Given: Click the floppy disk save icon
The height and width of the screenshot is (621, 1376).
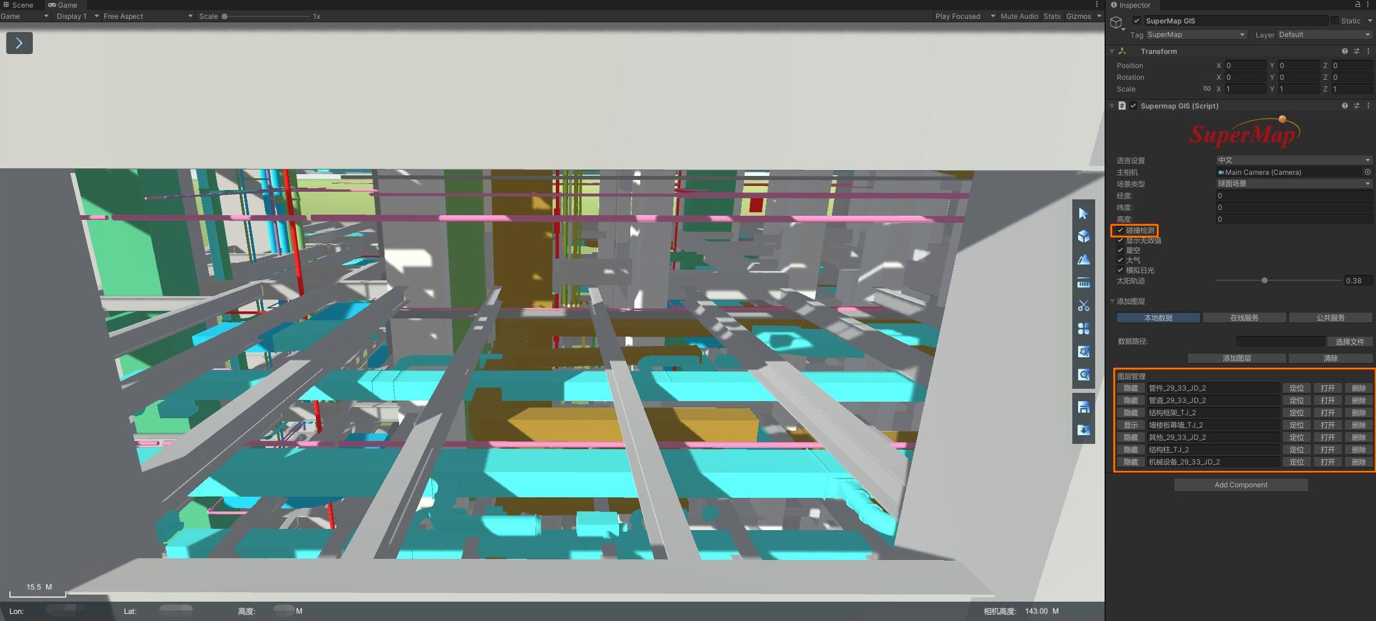Looking at the screenshot, I should click(1083, 408).
